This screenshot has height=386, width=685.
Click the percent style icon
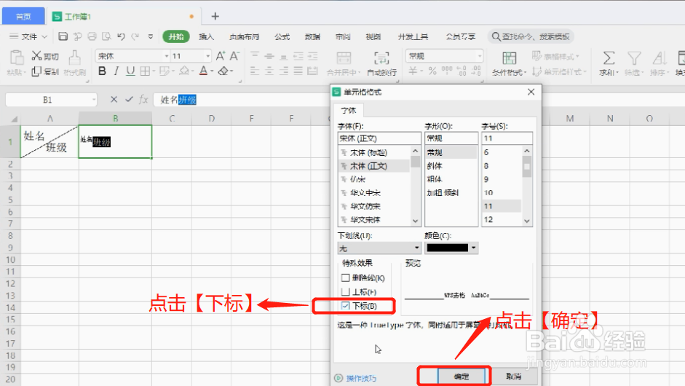click(432, 71)
